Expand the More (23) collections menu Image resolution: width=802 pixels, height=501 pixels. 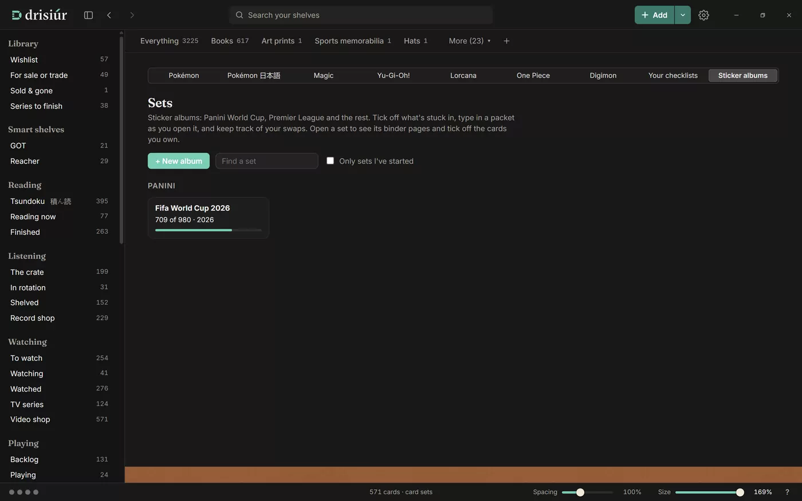[470, 41]
